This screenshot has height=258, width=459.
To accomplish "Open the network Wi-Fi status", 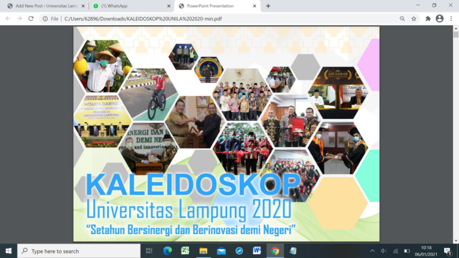I will point(396,251).
